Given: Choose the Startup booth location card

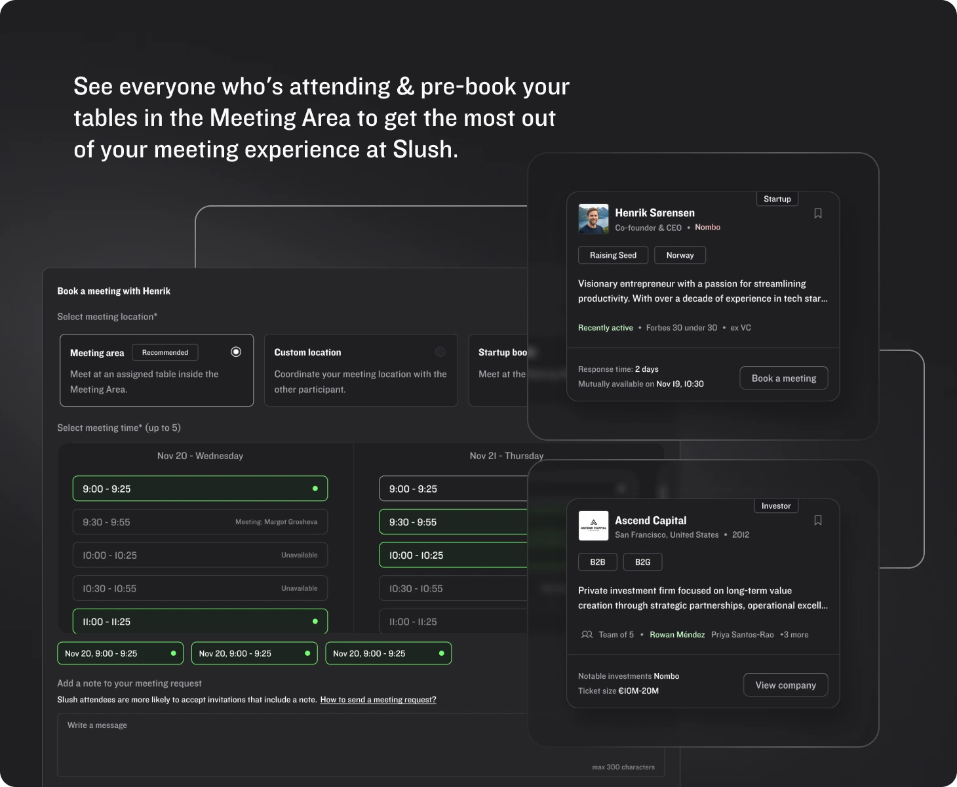Looking at the screenshot, I should tap(499, 371).
